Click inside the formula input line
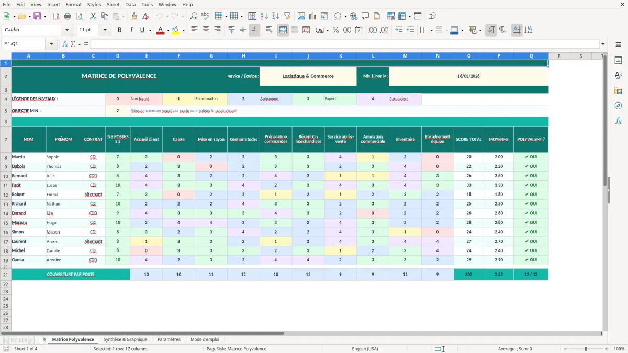This screenshot has width=628, height=353. coord(344,44)
